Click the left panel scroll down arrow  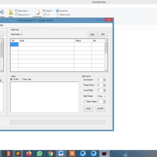click(2, 70)
